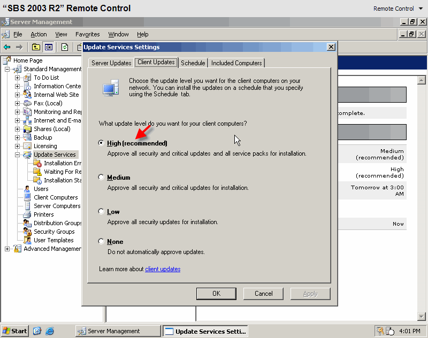Close the Update Services Settings dialog
This screenshot has width=428, height=338.
pyautogui.click(x=331, y=47)
